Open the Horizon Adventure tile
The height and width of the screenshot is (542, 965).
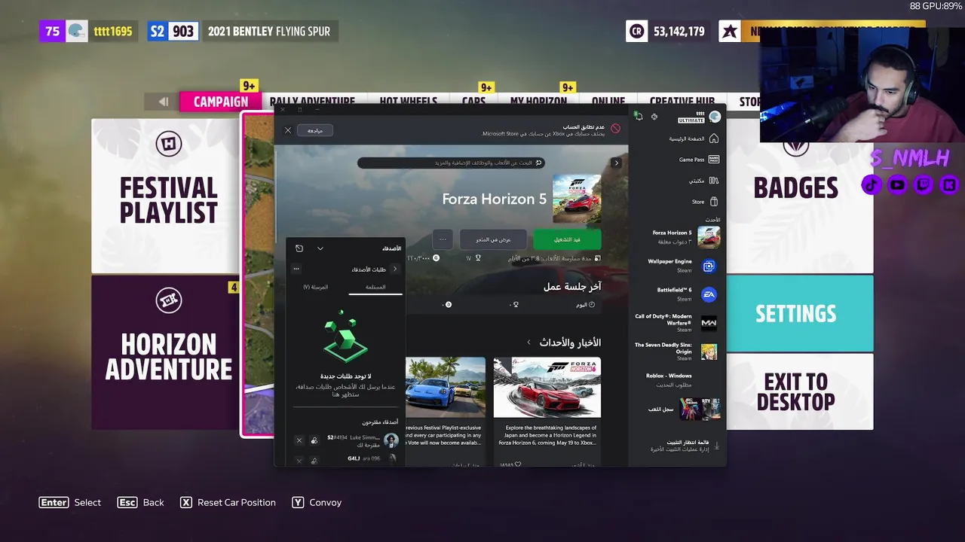[166, 352]
